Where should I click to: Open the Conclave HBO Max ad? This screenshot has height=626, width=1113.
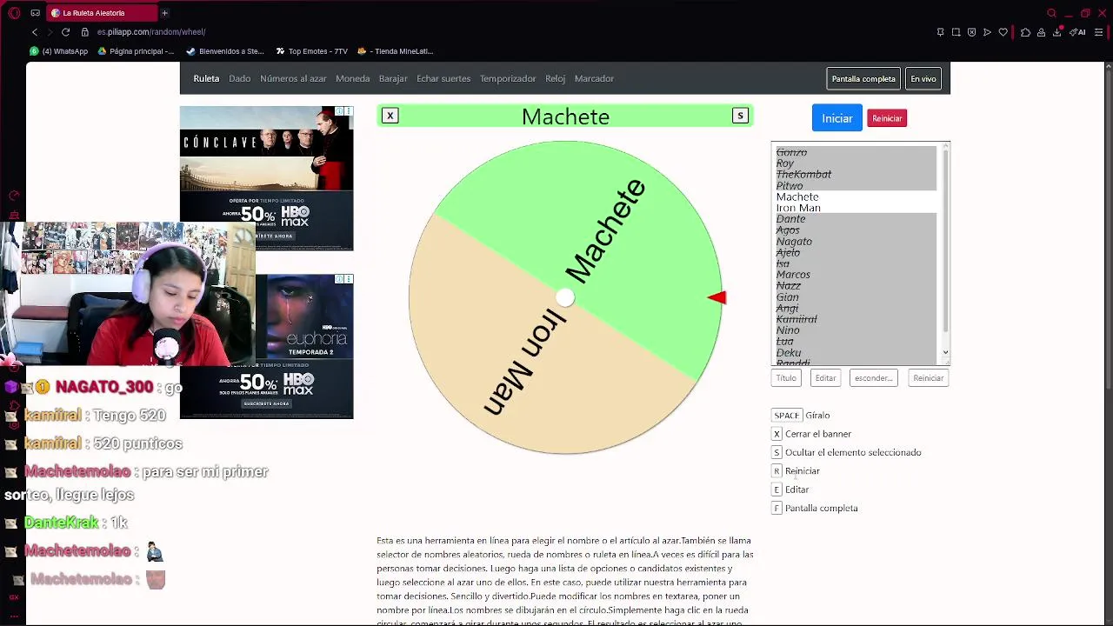(266, 178)
